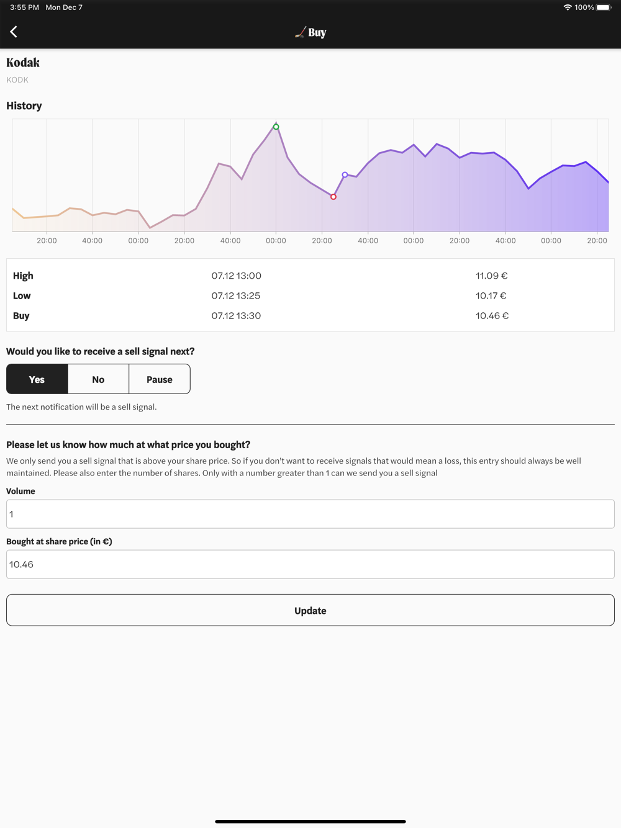Tap the Volume field label
The width and height of the screenshot is (621, 828).
click(20, 491)
